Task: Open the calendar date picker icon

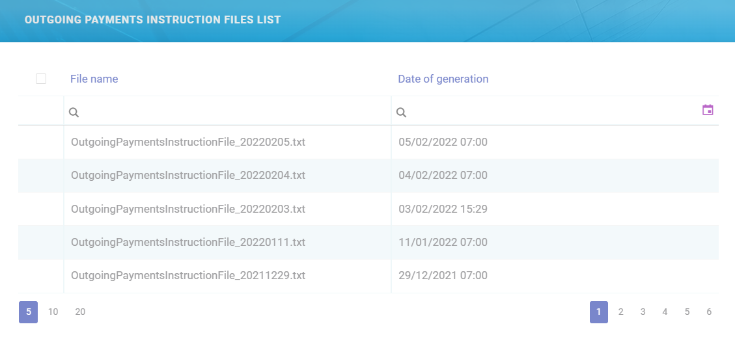Action: 708,110
